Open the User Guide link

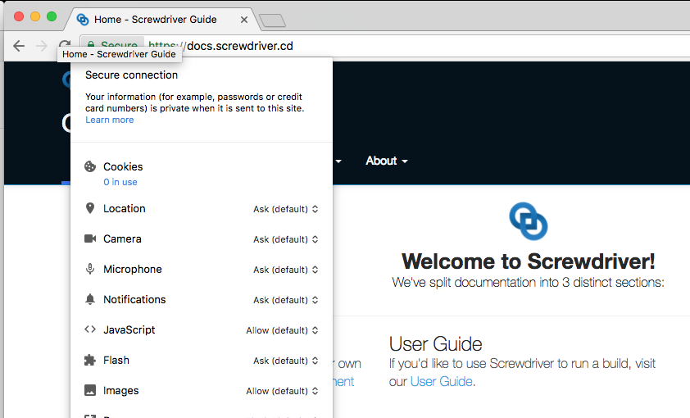pos(442,381)
